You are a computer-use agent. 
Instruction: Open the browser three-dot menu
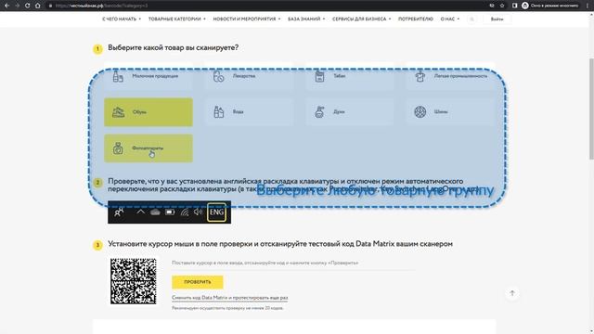tap(588, 6)
